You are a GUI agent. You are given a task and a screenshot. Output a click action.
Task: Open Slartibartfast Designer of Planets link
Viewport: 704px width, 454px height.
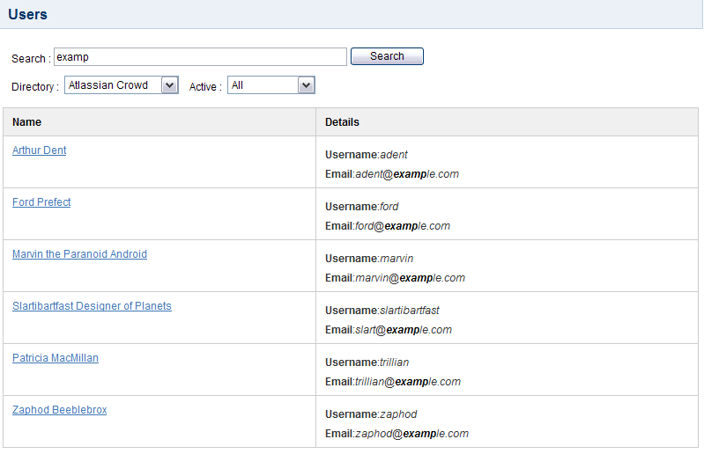92,306
